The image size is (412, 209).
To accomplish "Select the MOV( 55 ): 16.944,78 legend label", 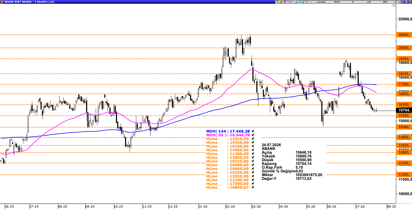I will coord(228,135).
